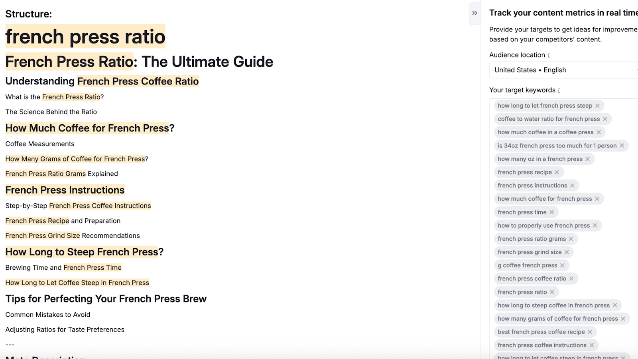Click the 'French Press Instructions' heading
Viewport: 638px width, 359px height.
click(x=65, y=190)
